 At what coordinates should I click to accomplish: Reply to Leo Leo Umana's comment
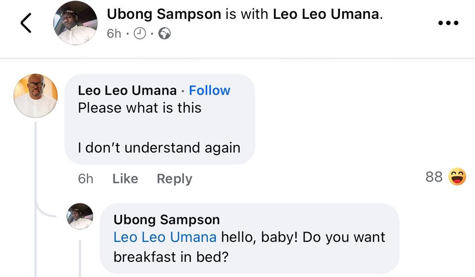coord(174,179)
